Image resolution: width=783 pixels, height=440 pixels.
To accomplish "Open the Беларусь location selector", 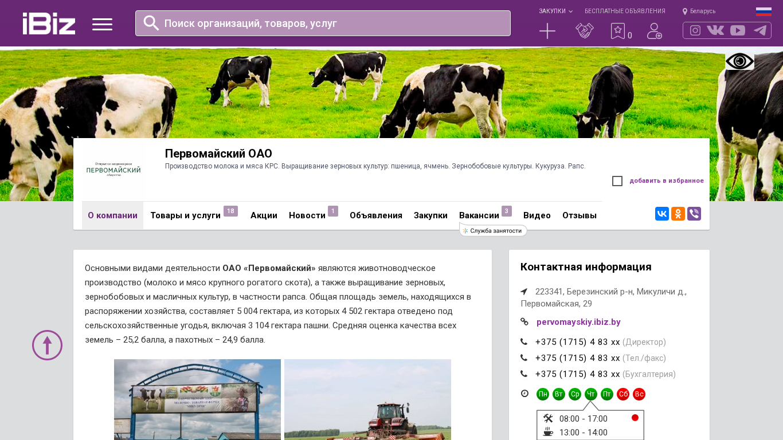I will pos(699,11).
